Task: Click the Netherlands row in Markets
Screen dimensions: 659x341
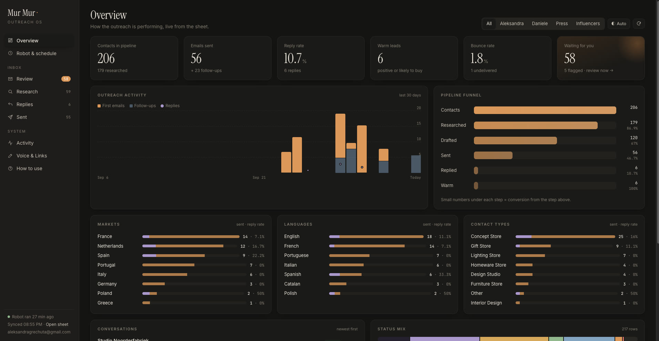Action: coord(181,246)
